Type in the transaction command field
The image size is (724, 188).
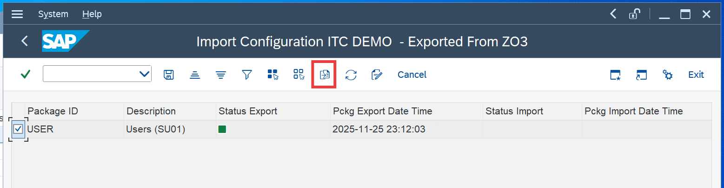pos(91,74)
